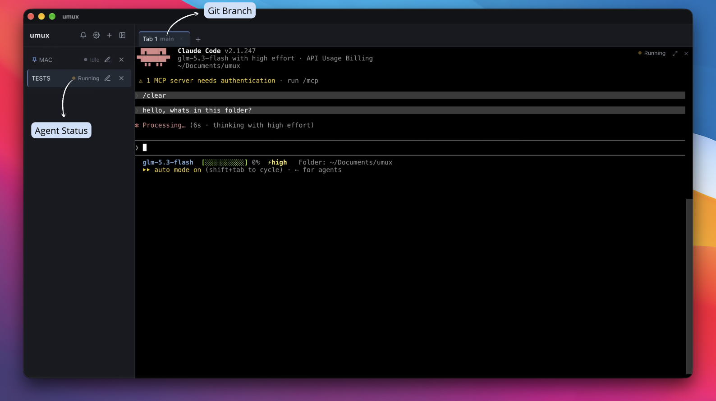This screenshot has width=716, height=401.
Task: Click 'glm-5.3-flash' in the status line
Action: (x=168, y=162)
